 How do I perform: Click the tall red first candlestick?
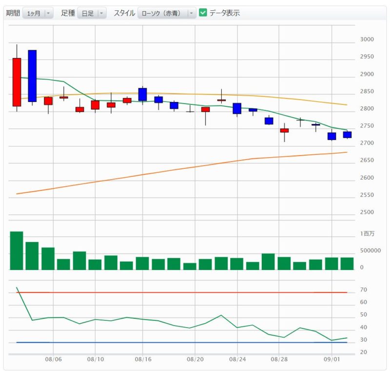[x=17, y=82]
